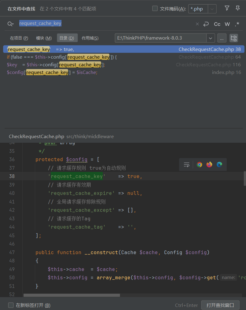Switch to 作用域 scope tab

pyautogui.click(x=90, y=38)
